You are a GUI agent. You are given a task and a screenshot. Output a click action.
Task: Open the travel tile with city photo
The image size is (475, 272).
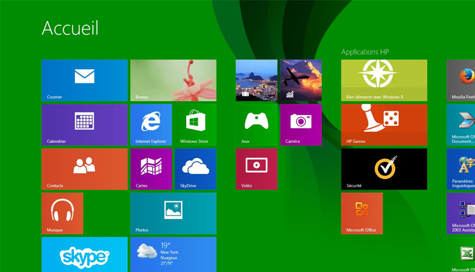pyautogui.click(x=256, y=80)
